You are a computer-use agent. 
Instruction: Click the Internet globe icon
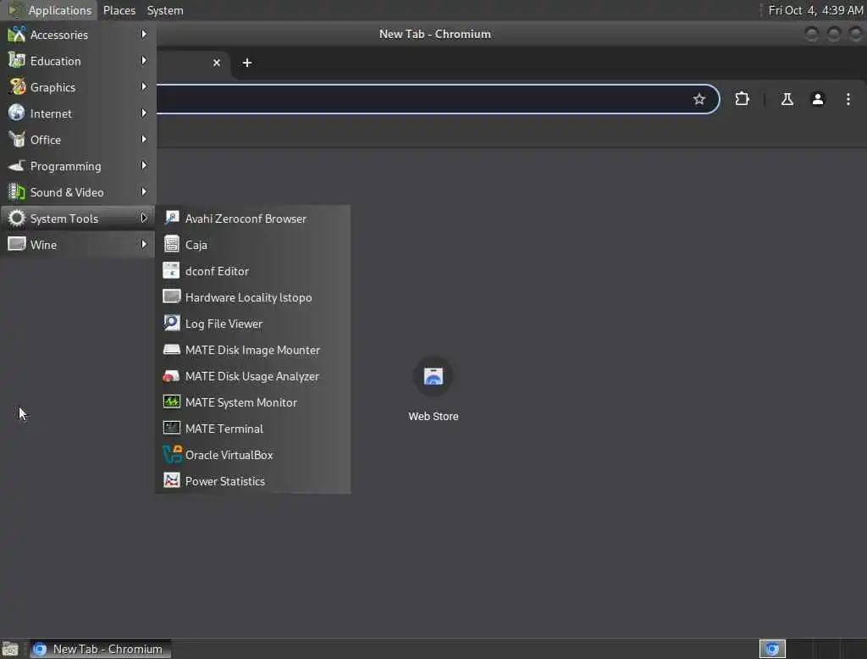pos(17,113)
